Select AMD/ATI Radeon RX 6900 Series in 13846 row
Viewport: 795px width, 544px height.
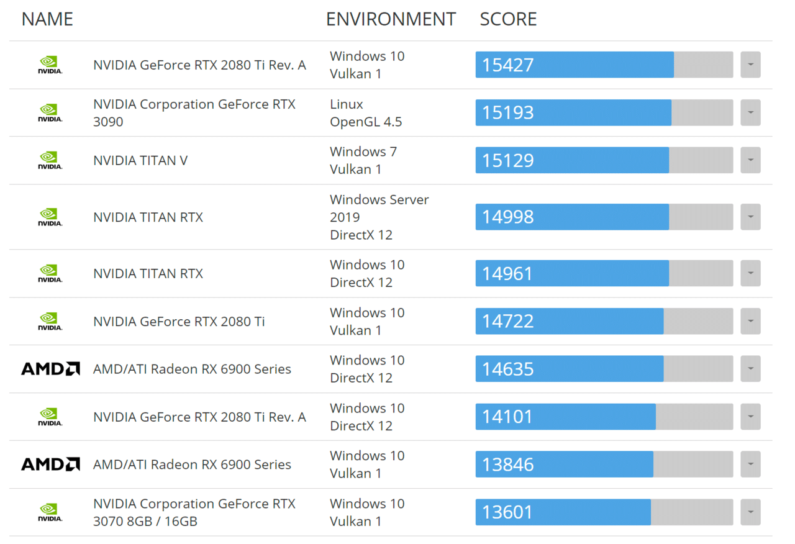tap(192, 465)
